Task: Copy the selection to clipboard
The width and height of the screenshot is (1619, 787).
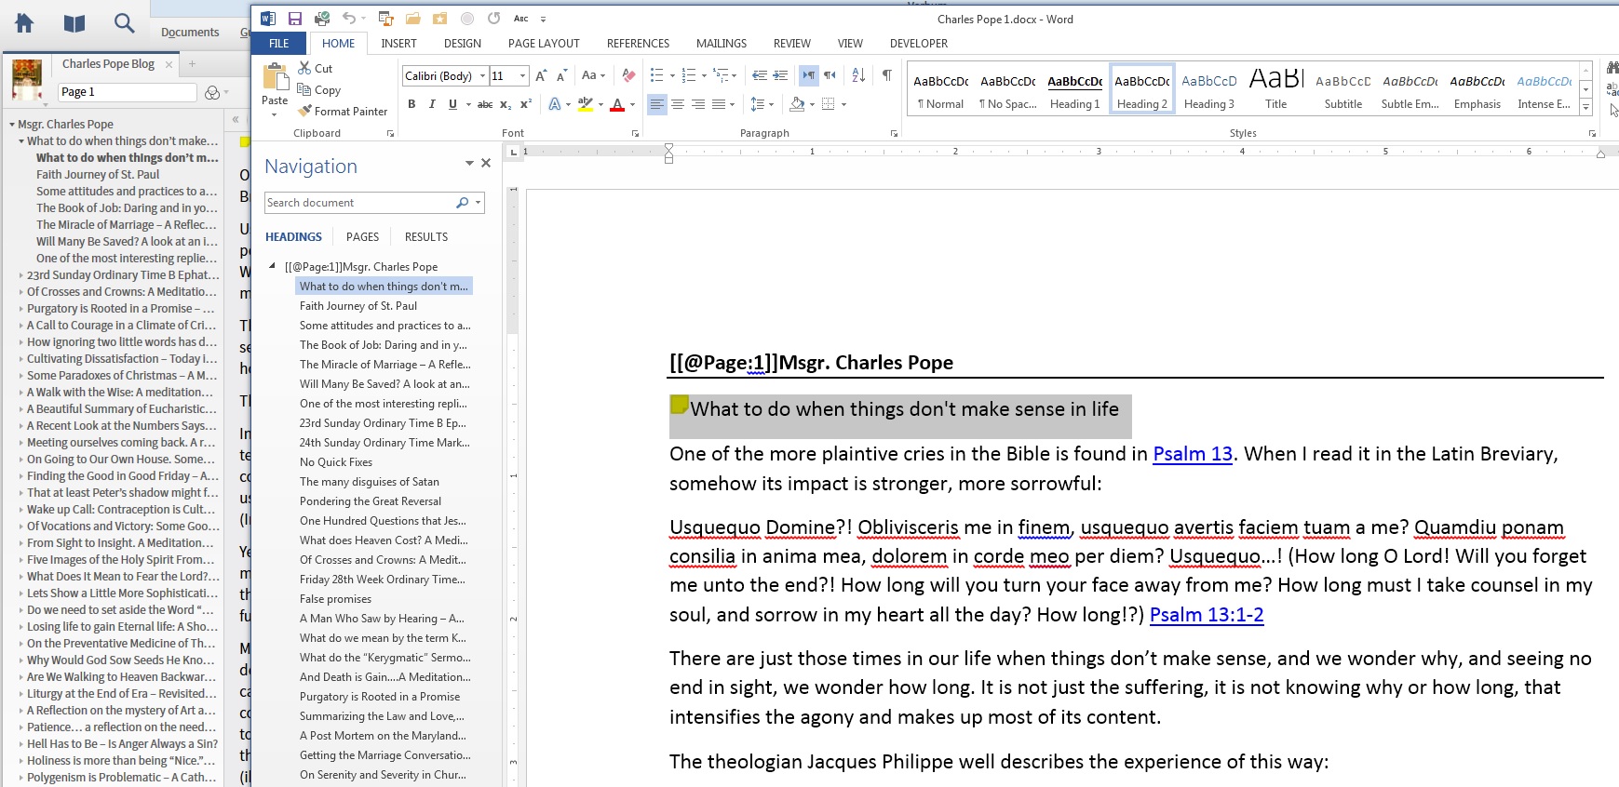Action: [319, 90]
